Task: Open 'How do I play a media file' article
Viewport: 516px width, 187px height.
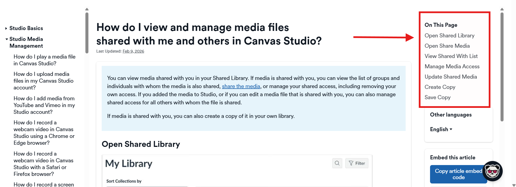Action: (44, 60)
